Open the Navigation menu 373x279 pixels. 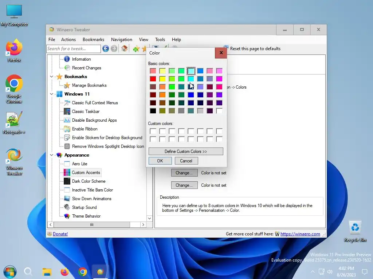click(x=122, y=40)
